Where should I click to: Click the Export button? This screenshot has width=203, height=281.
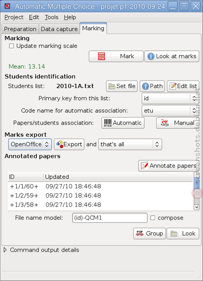(x=69, y=144)
